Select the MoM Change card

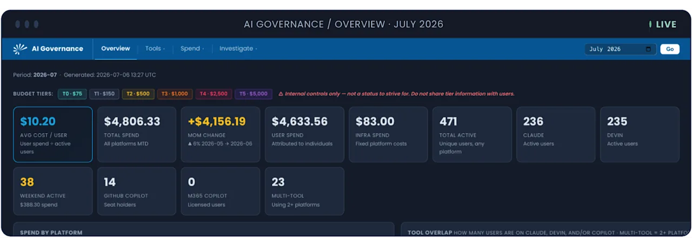[x=221, y=134]
